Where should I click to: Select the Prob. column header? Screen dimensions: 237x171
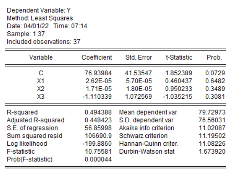(x=214, y=57)
